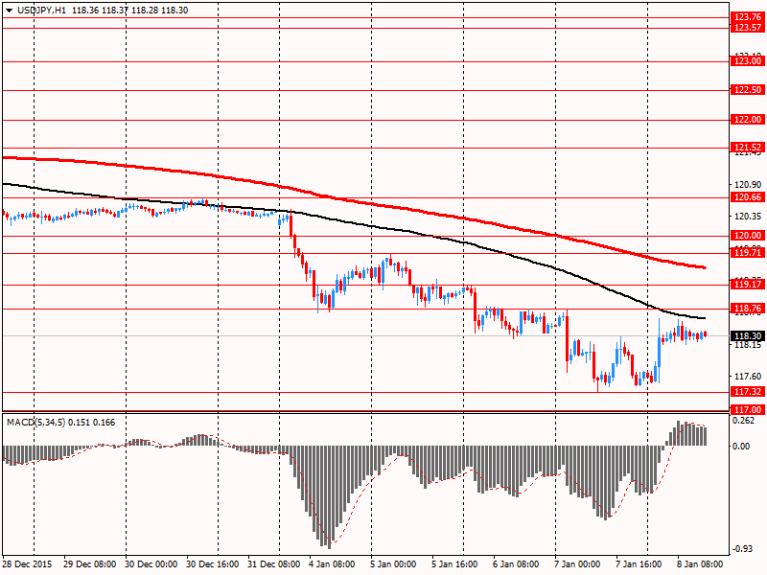The width and height of the screenshot is (767, 575).
Task: Select the 123.76 red price level label
Action: click(748, 17)
